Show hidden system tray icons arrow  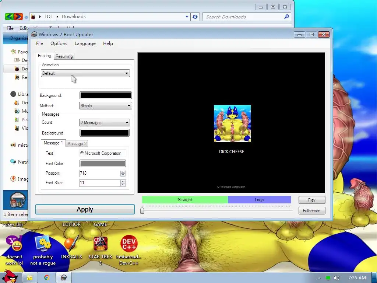click(x=319, y=278)
